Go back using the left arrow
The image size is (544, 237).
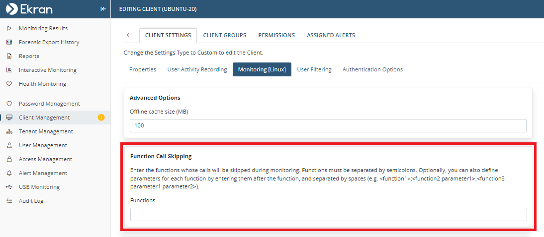(130, 35)
